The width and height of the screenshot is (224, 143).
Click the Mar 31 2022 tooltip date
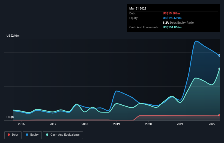[x=138, y=8]
